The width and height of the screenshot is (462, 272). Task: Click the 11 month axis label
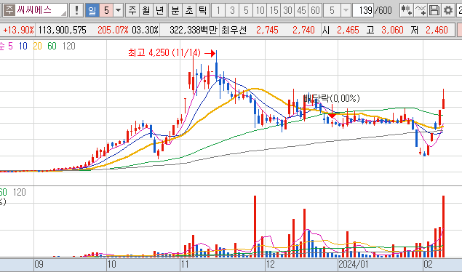click(x=185, y=264)
